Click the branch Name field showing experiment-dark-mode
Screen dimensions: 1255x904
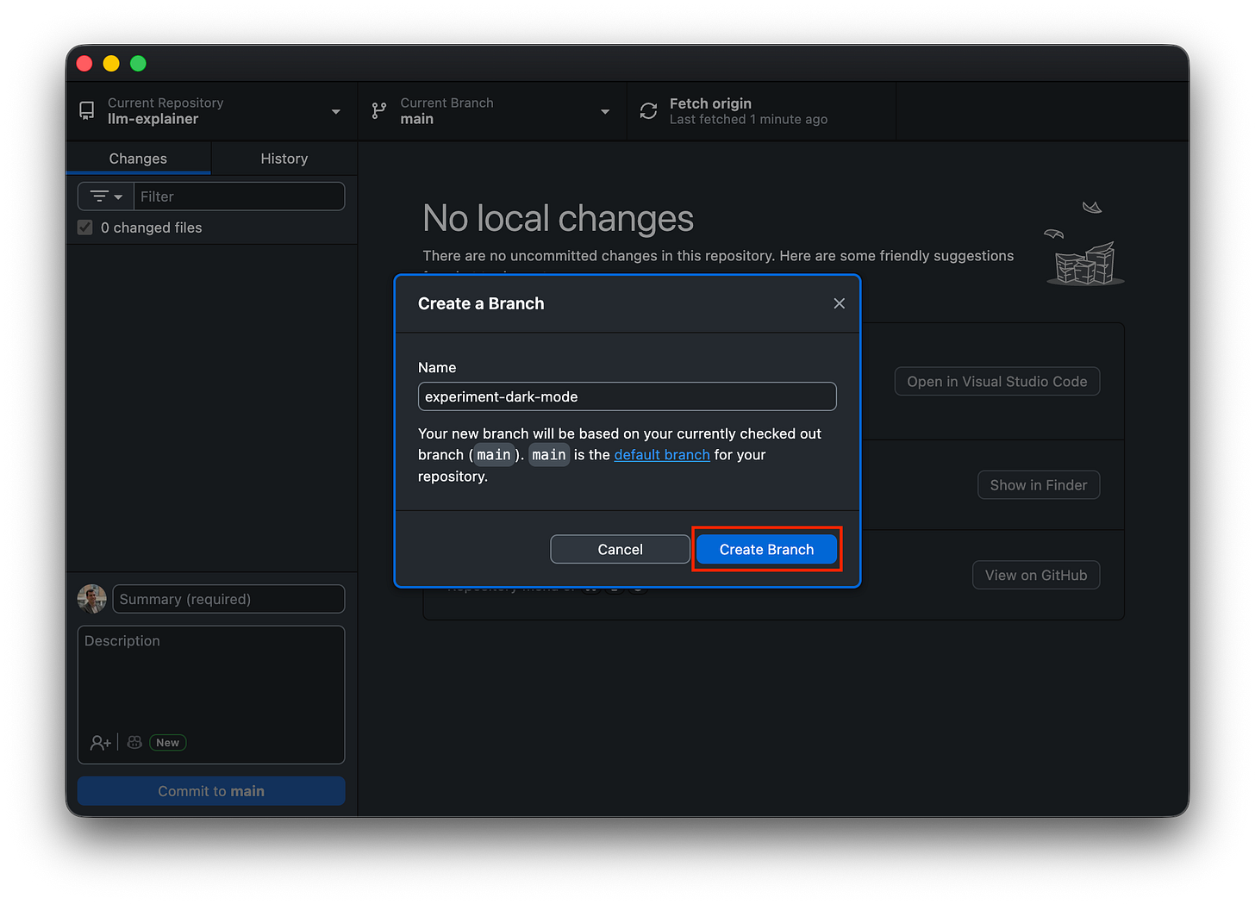coord(627,396)
